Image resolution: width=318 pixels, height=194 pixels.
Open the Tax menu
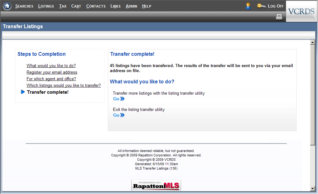(x=63, y=6)
